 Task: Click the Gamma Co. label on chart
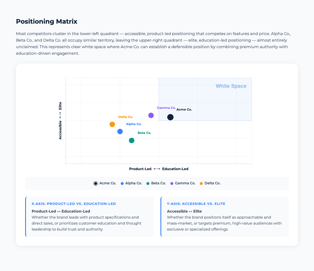(x=166, y=108)
